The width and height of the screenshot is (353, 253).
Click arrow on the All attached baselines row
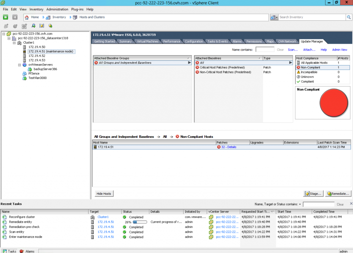pos(290,63)
